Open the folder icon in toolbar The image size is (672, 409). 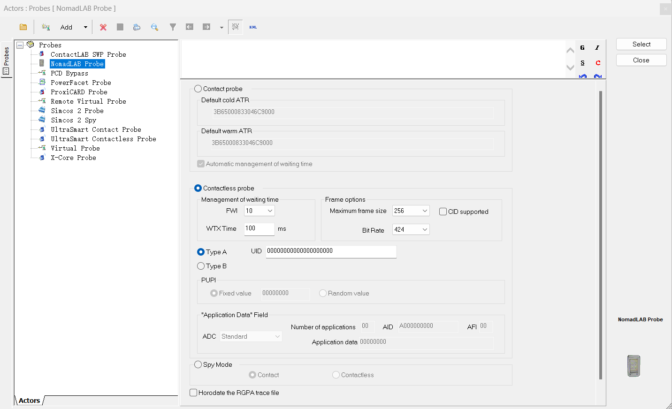[23, 27]
